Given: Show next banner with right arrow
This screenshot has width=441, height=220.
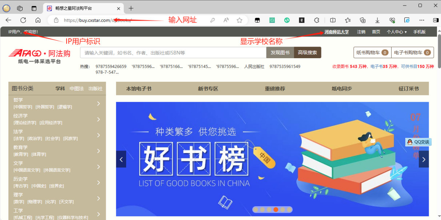Looking at the screenshot, I should coord(424,159).
